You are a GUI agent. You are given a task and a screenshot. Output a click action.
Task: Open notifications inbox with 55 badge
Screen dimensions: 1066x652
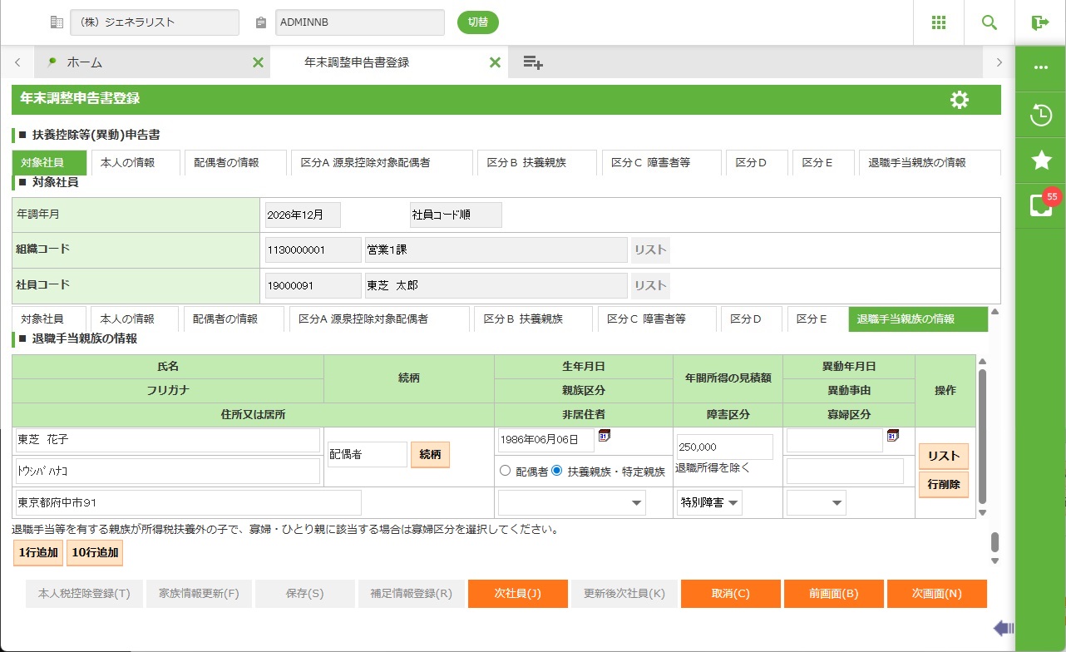pos(1040,205)
